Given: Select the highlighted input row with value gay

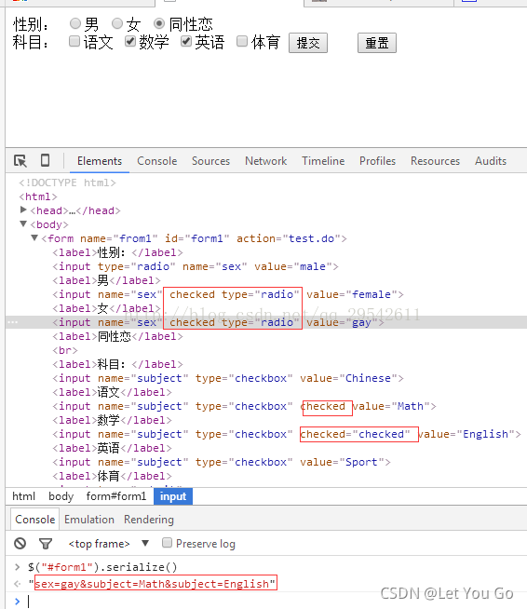Looking at the screenshot, I should click(266, 322).
